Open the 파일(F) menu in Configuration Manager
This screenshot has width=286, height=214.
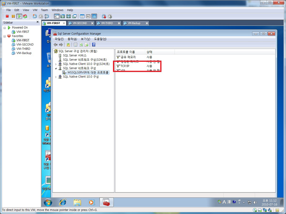coord(59,39)
